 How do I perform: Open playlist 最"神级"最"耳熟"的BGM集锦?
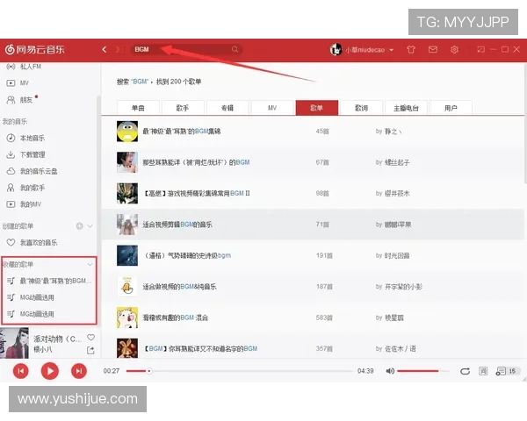[182, 132]
